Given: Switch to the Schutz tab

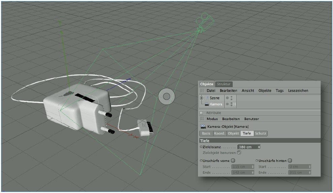Looking at the screenshot, I should pyautogui.click(x=261, y=133).
